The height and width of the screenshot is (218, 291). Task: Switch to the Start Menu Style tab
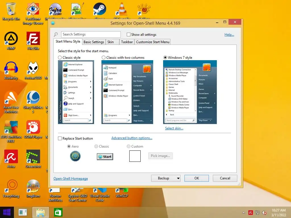click(68, 41)
